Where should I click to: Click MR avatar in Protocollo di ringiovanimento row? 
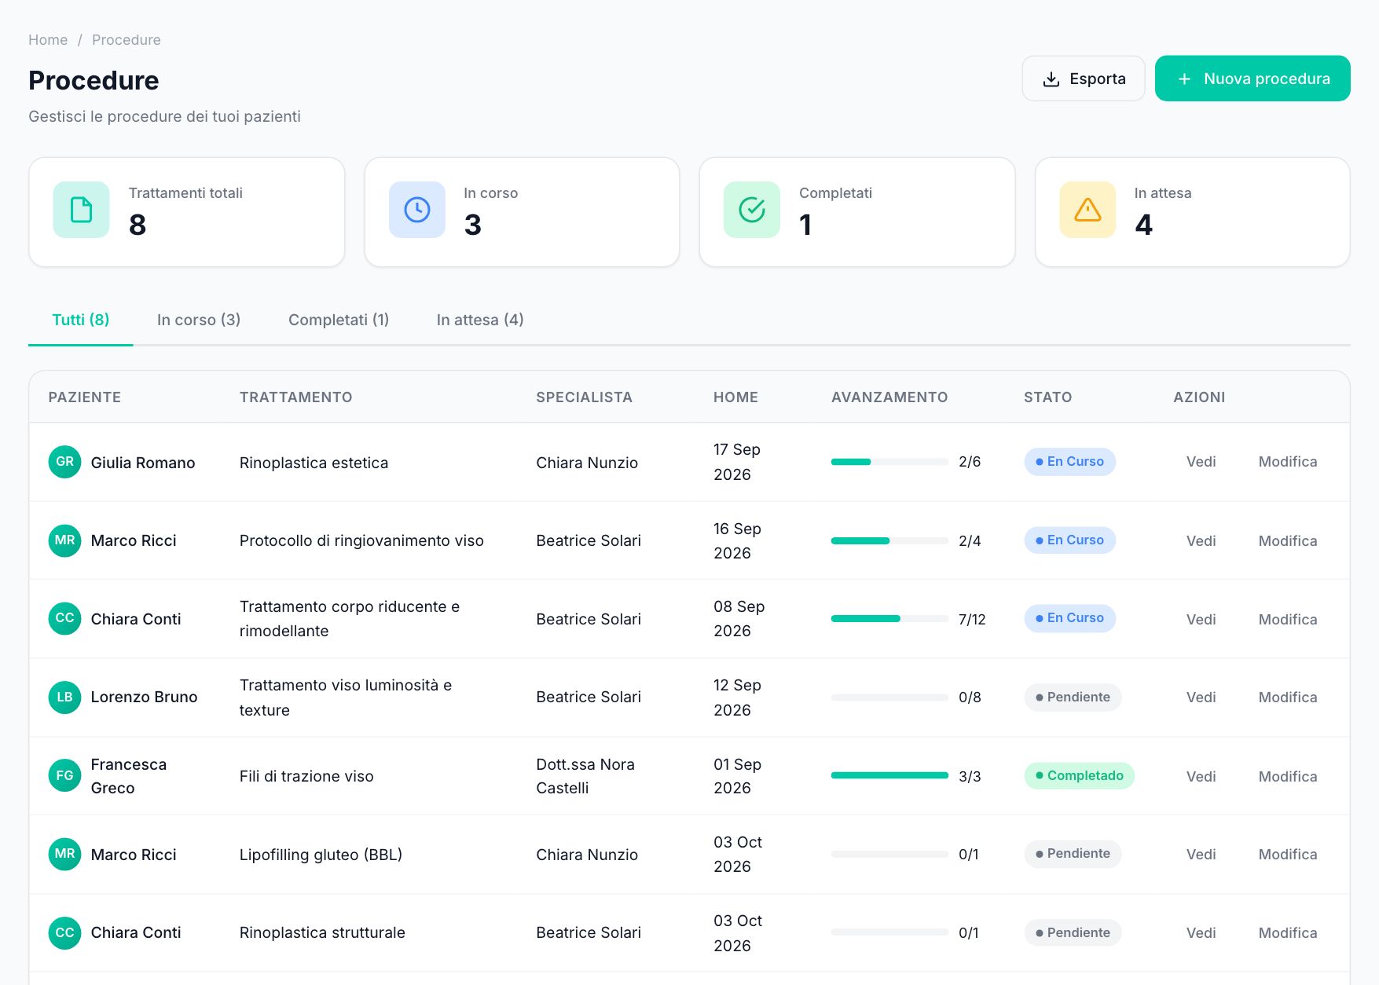click(64, 540)
